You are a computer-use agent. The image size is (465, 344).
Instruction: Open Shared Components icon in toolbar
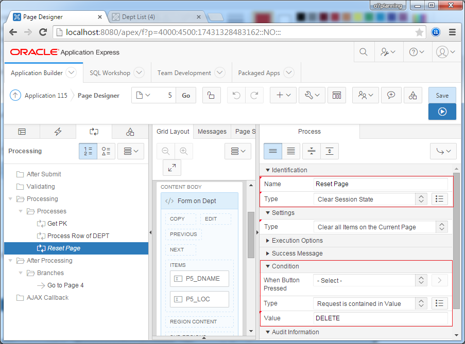click(413, 95)
